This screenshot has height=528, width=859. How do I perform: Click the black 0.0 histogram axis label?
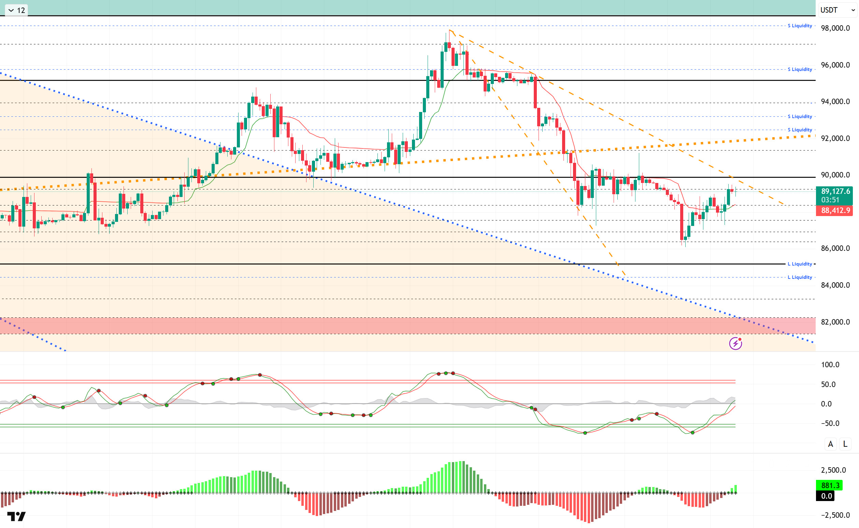pyautogui.click(x=825, y=496)
